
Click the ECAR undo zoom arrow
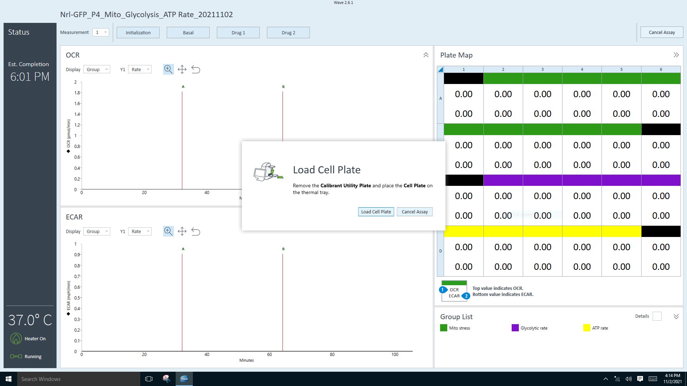[196, 231]
